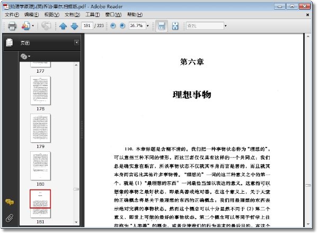
Task: Toggle scrolling page mode icon
Action: [x=162, y=26]
